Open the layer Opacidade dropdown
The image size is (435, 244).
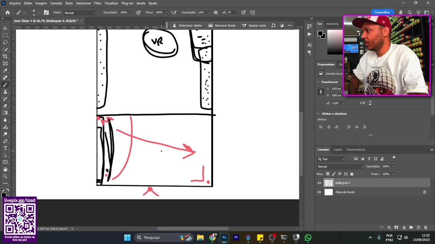pyautogui.click(x=393, y=166)
